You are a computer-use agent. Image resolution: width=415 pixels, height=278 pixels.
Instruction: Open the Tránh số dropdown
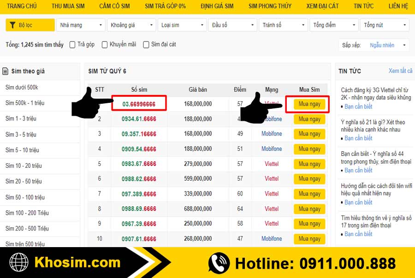(x=284, y=25)
